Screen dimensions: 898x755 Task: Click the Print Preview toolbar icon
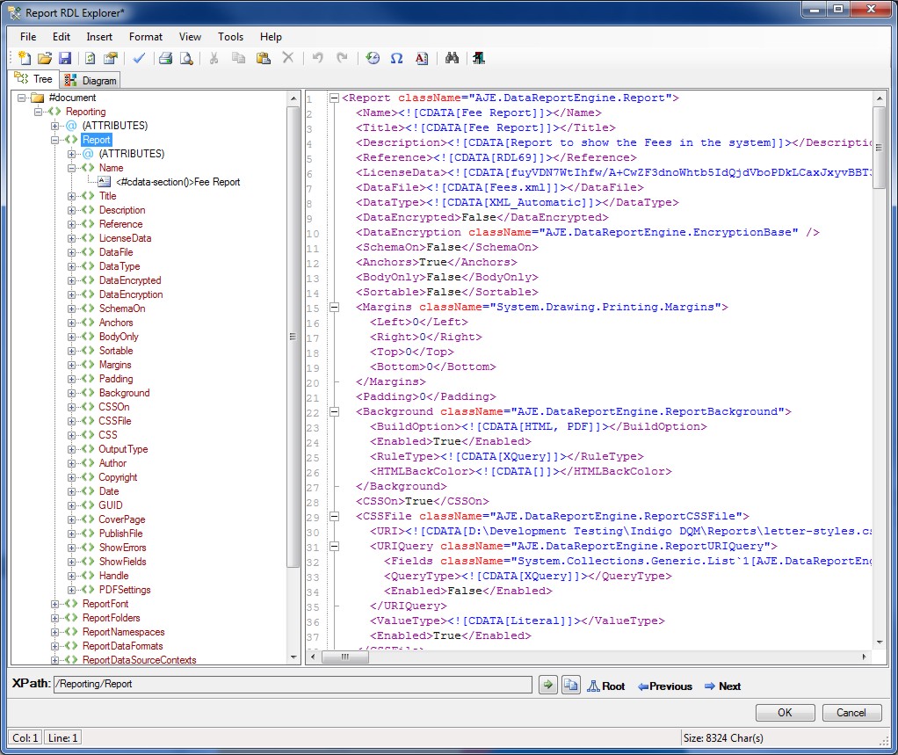[186, 59]
